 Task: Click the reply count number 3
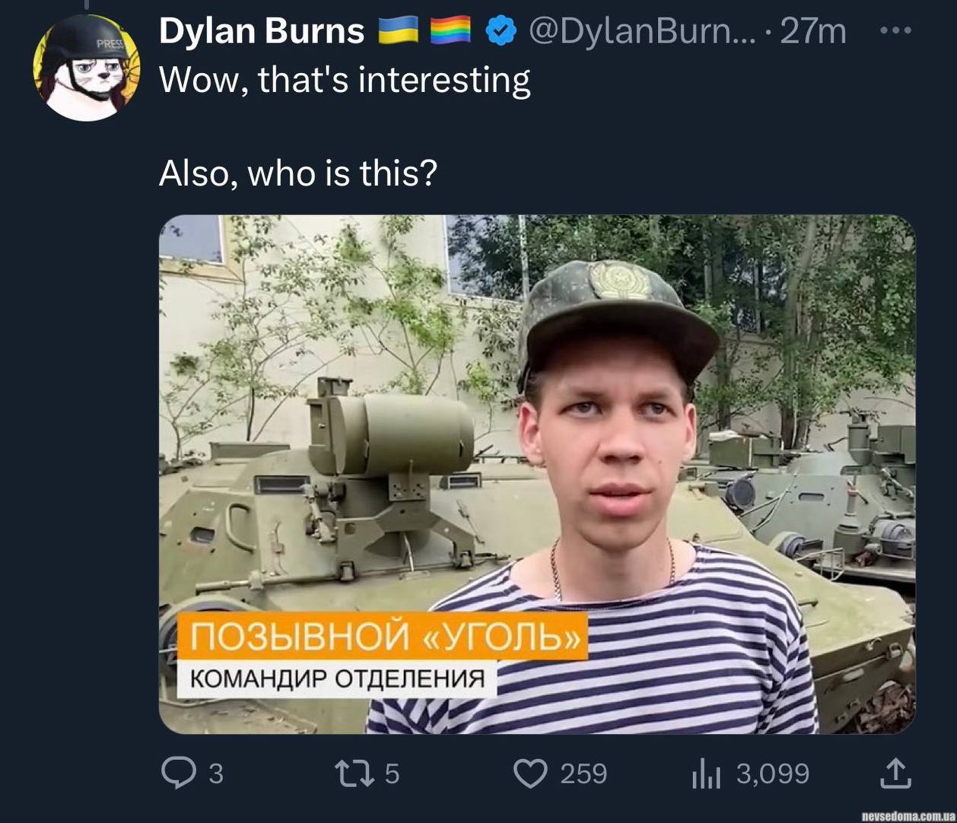click(216, 774)
